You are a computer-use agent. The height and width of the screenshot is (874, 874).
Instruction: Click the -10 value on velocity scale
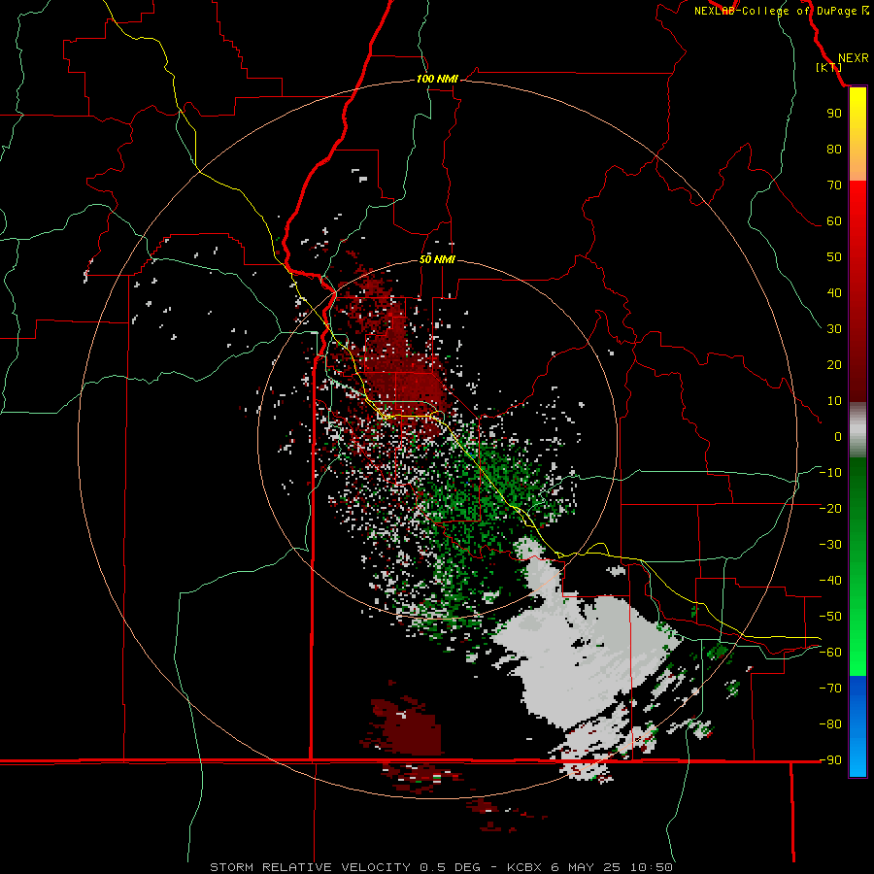(830, 473)
